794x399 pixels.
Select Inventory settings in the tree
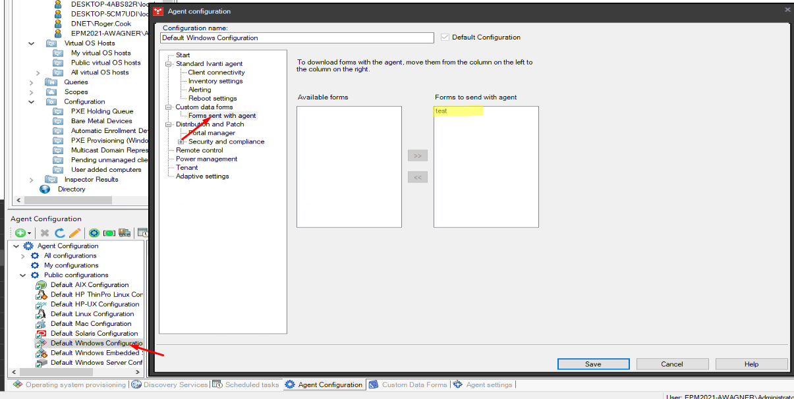pos(215,81)
